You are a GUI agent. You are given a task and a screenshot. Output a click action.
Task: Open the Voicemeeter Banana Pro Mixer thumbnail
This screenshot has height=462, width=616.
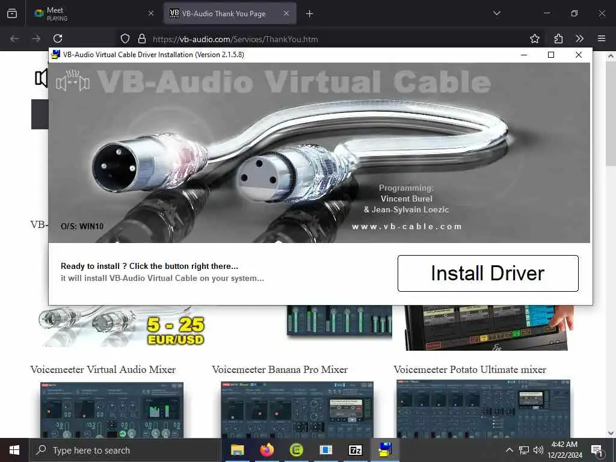[x=297, y=409]
